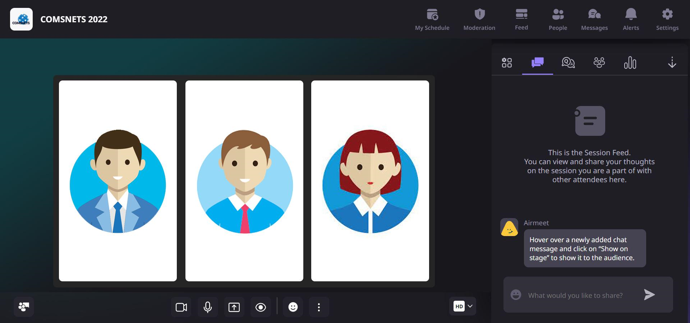
Task: Collapse the side panel with down arrow
Action: (x=672, y=63)
